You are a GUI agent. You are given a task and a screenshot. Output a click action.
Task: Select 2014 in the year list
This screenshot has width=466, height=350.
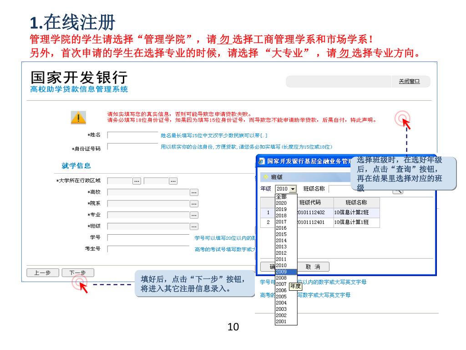(x=286, y=241)
